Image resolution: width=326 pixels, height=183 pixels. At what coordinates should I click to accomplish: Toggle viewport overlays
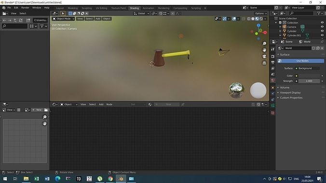pos(234,19)
